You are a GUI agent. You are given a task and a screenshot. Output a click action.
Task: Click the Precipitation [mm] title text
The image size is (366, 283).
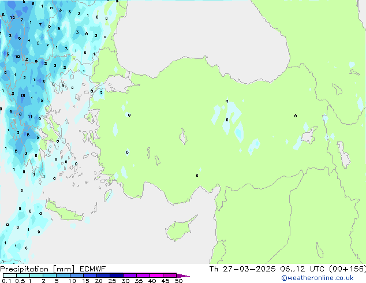click(x=38, y=269)
